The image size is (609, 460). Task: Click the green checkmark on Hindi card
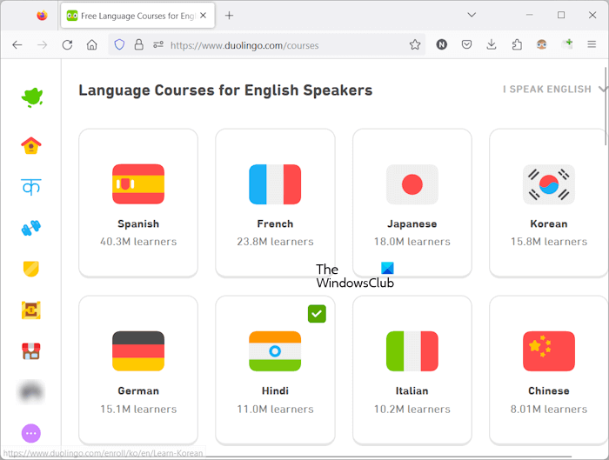(x=317, y=314)
